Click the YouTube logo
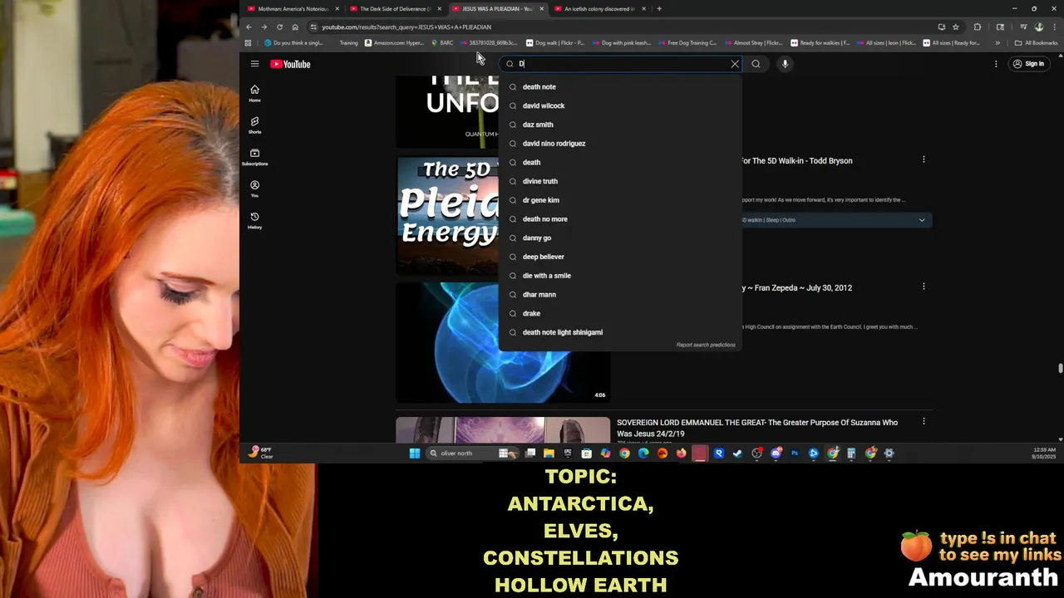 (x=290, y=64)
